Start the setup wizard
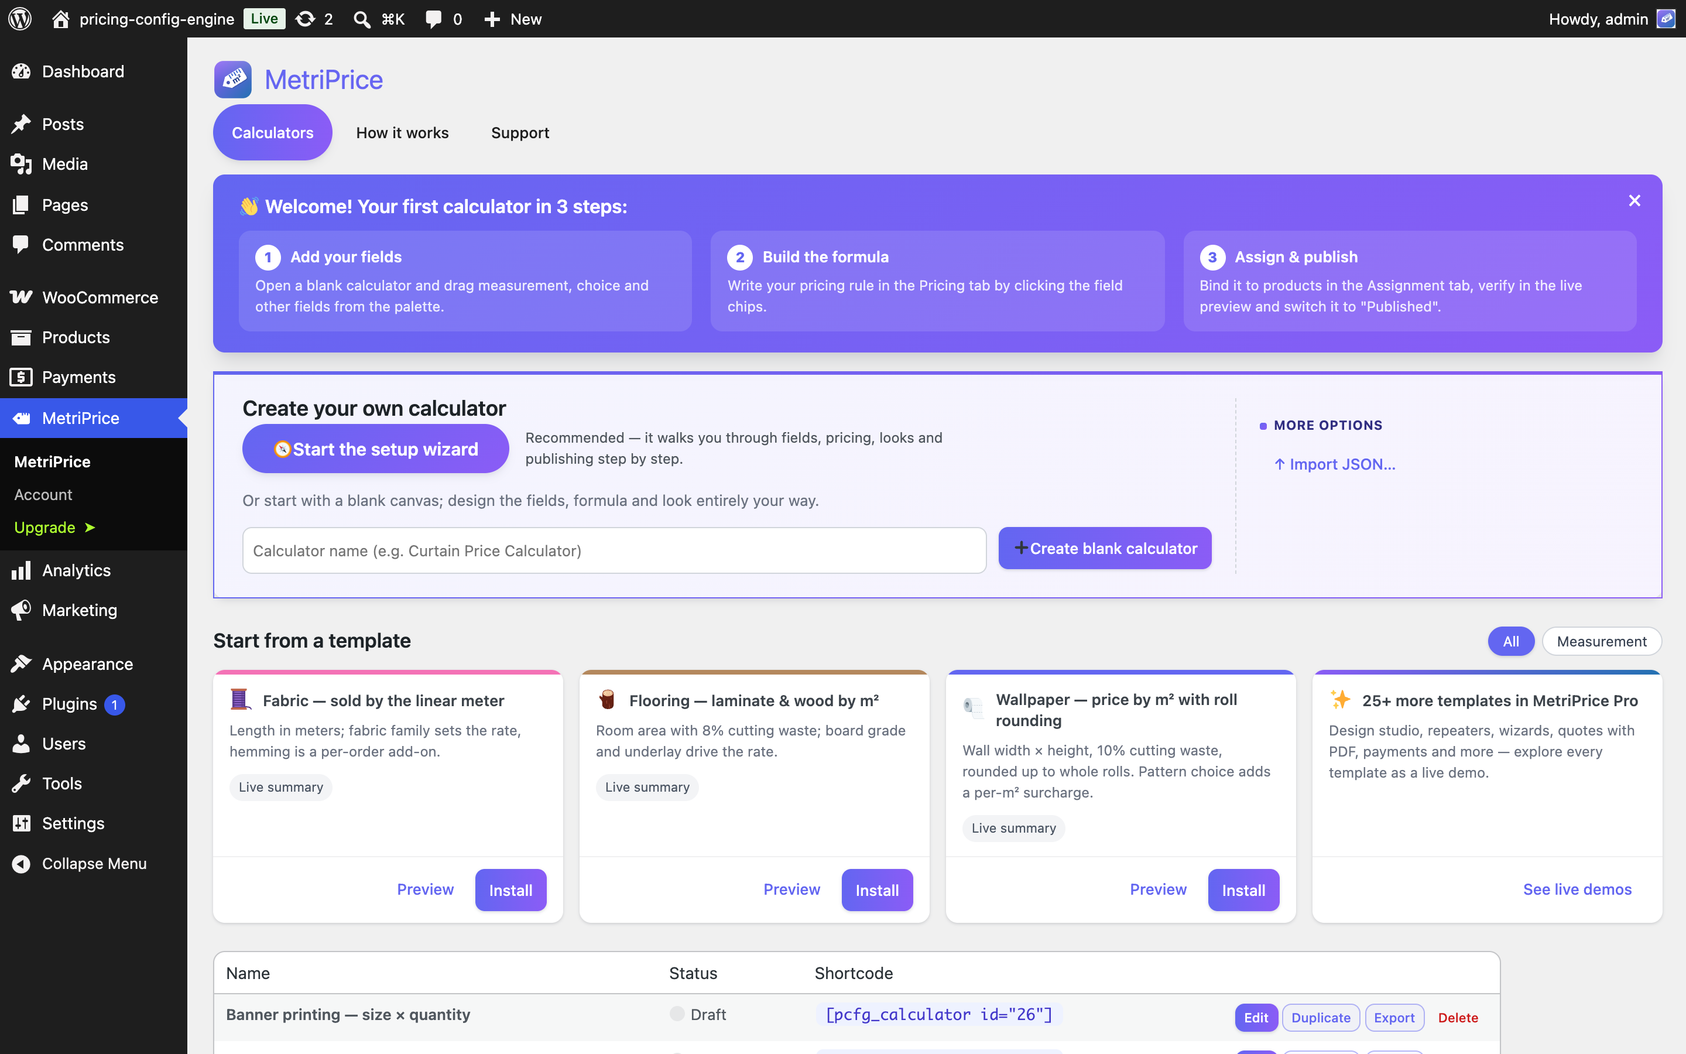This screenshot has width=1686, height=1054. (x=375, y=449)
